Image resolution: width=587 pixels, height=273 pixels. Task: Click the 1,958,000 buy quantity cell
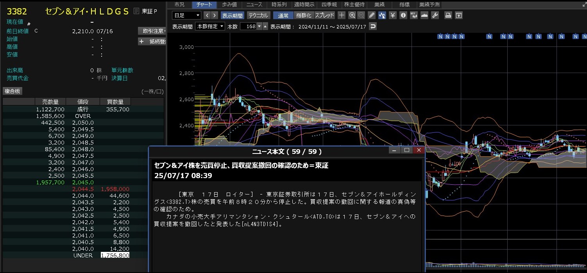pos(115,189)
